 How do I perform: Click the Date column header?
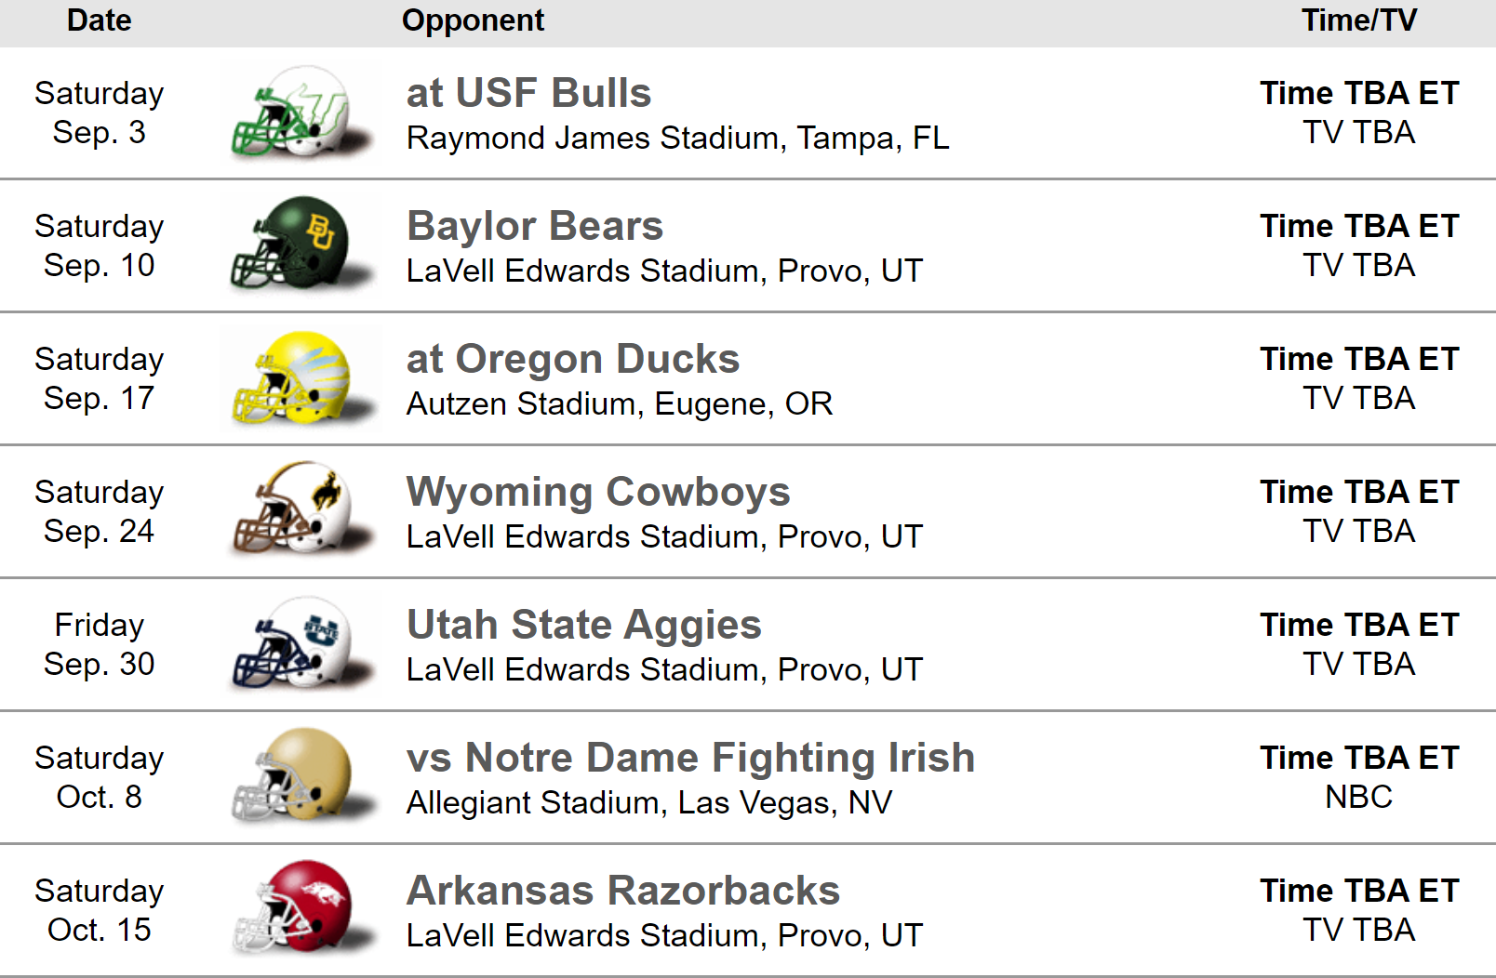pyautogui.click(x=99, y=20)
